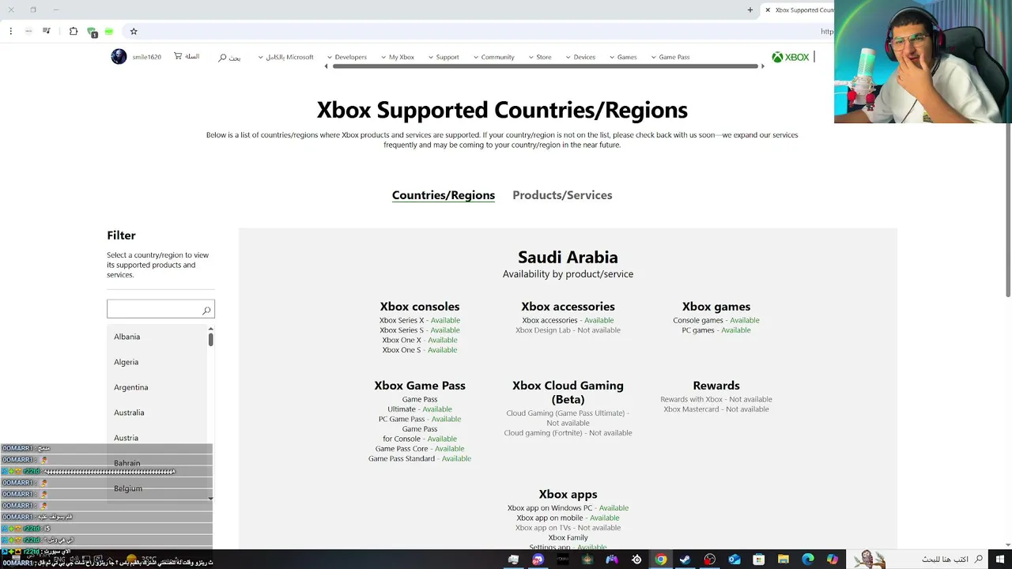This screenshot has width=1012, height=569.
Task: Expand the My Xbox menu
Action: (x=398, y=57)
